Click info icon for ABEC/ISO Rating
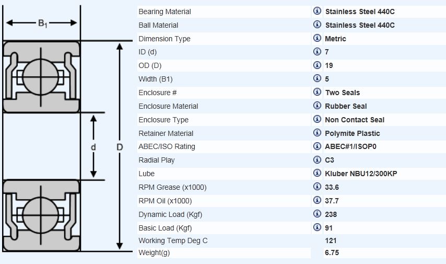The image size is (446, 264). (x=317, y=146)
